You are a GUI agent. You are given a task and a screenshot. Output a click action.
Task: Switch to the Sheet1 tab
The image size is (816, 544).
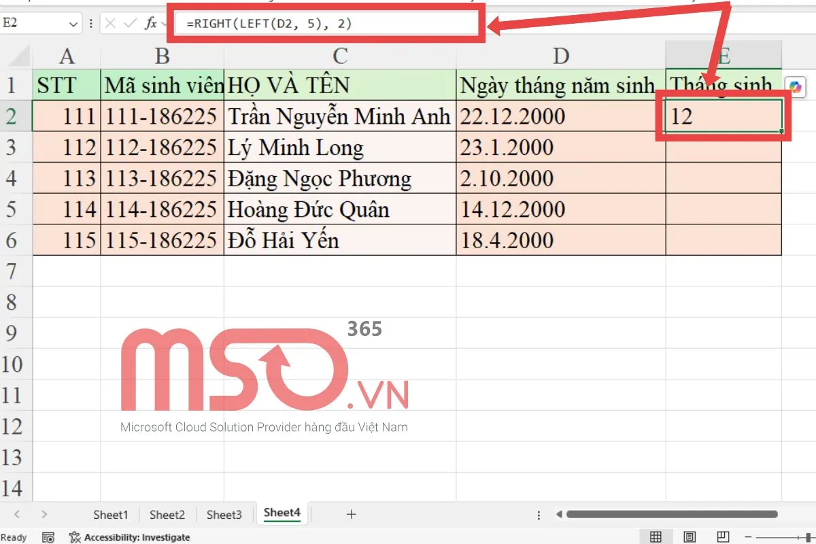pos(110,515)
